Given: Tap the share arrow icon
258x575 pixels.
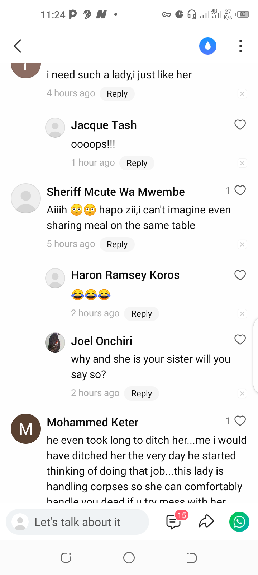Looking at the screenshot, I should [206, 521].
